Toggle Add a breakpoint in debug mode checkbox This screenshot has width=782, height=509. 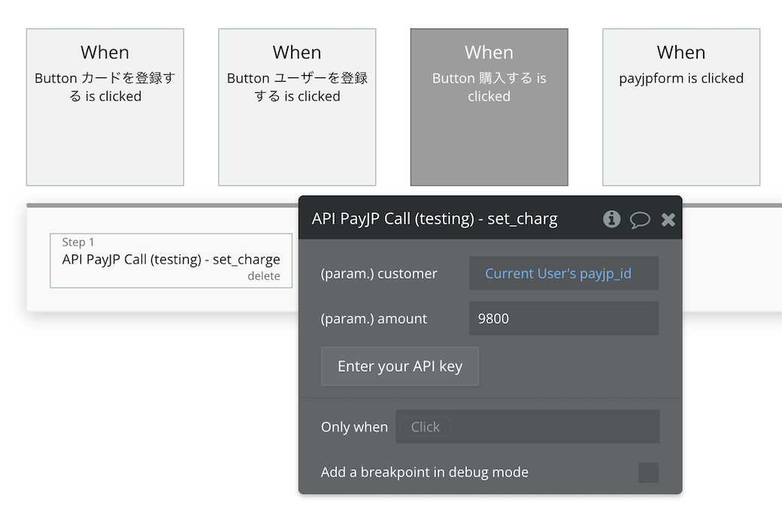click(x=648, y=473)
